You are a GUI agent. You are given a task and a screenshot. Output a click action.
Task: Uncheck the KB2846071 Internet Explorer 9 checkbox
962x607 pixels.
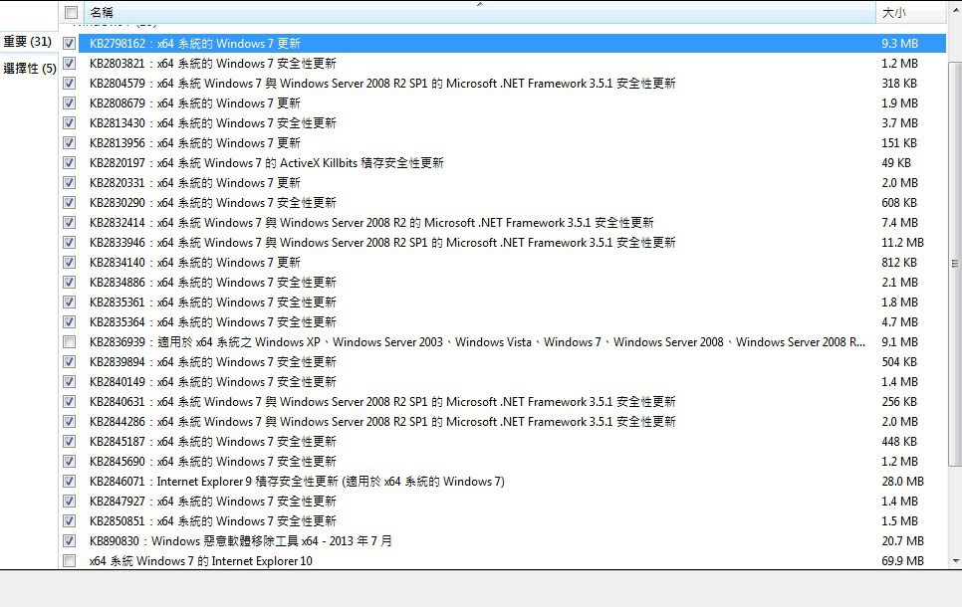[70, 482]
